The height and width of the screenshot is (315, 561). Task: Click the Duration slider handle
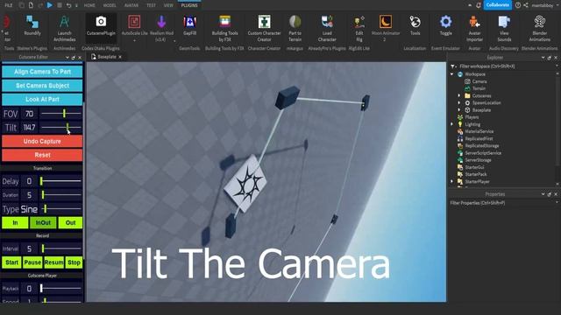pyautogui.click(x=43, y=195)
